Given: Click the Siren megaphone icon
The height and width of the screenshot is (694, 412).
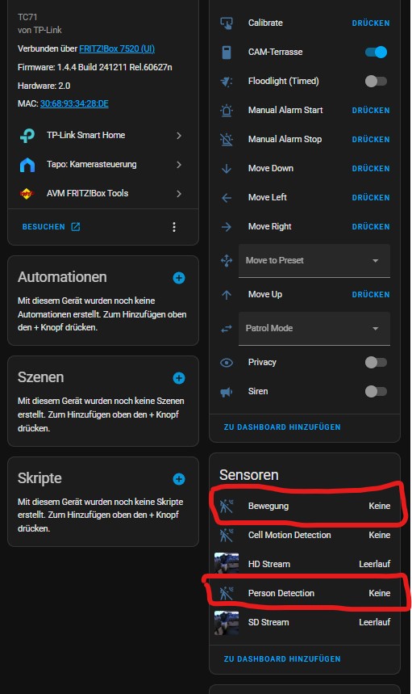Looking at the screenshot, I should point(227,392).
